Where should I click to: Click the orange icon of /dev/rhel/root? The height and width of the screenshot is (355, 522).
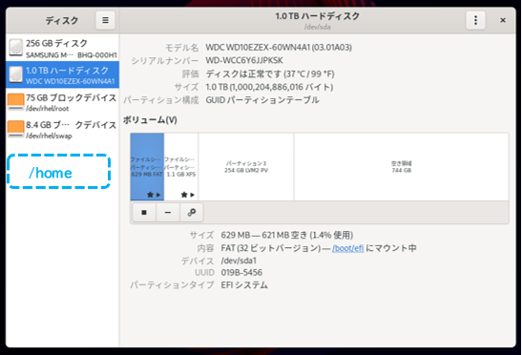pyautogui.click(x=15, y=102)
